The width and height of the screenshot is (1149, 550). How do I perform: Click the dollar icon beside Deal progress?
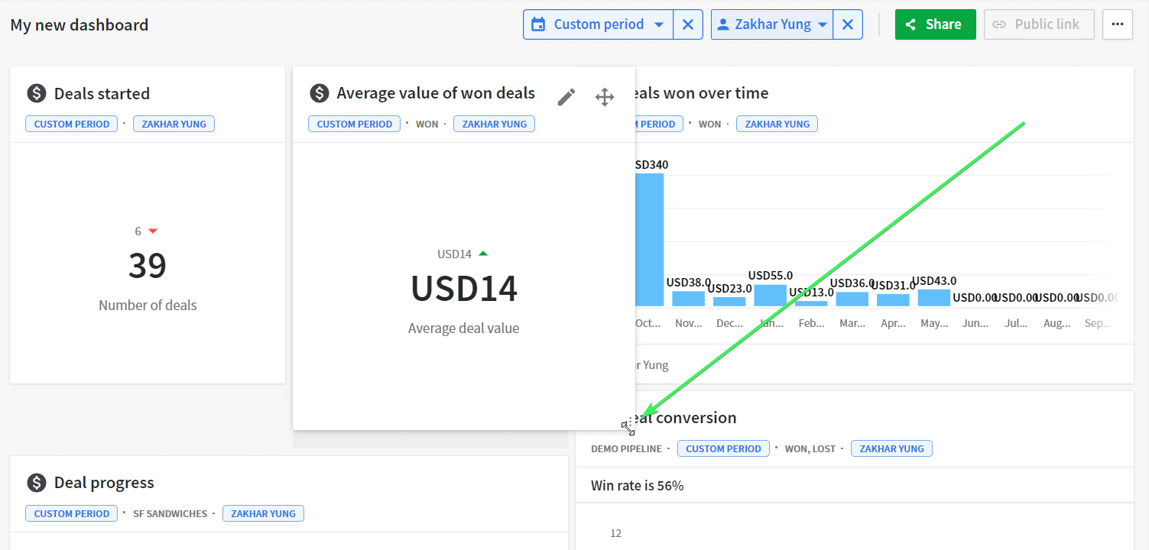37,483
